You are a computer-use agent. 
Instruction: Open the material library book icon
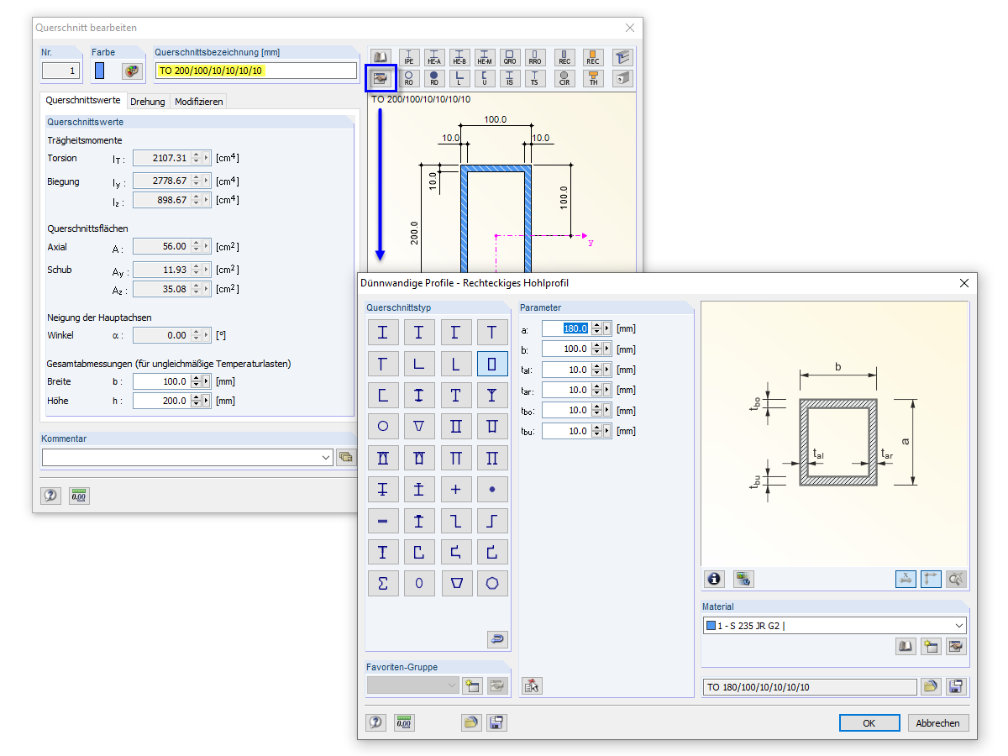coord(906,646)
